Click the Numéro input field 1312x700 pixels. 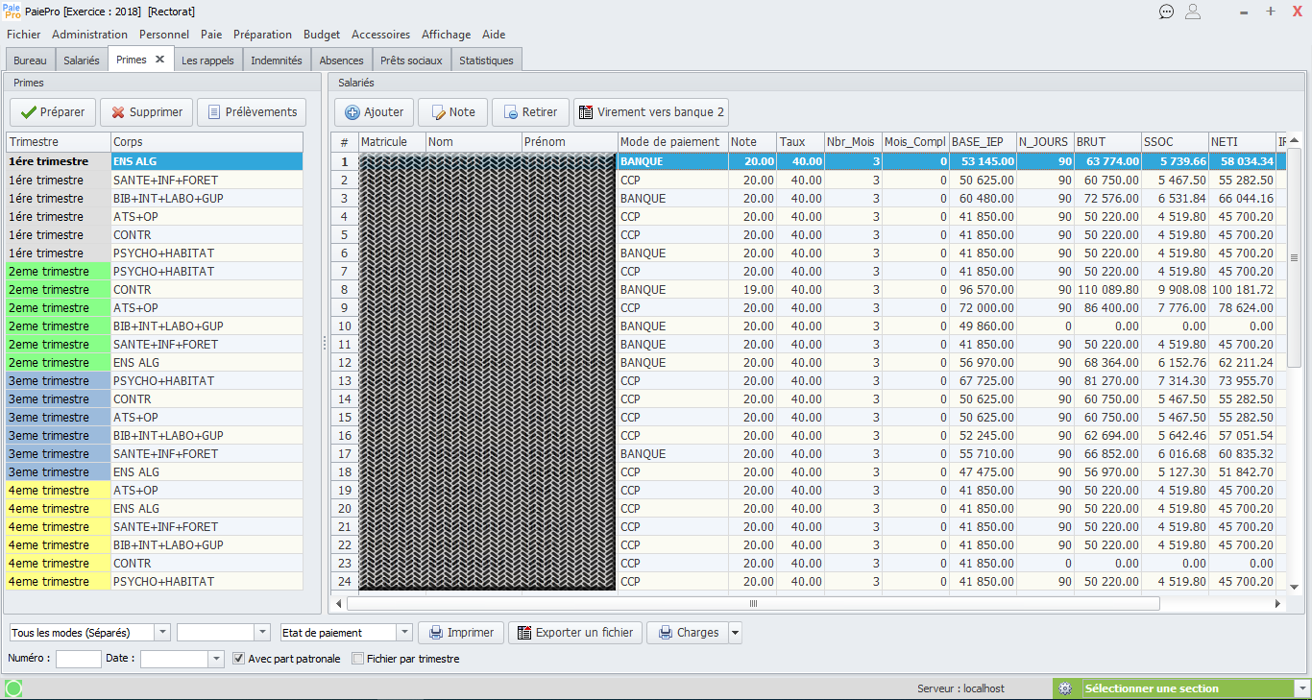click(78, 660)
